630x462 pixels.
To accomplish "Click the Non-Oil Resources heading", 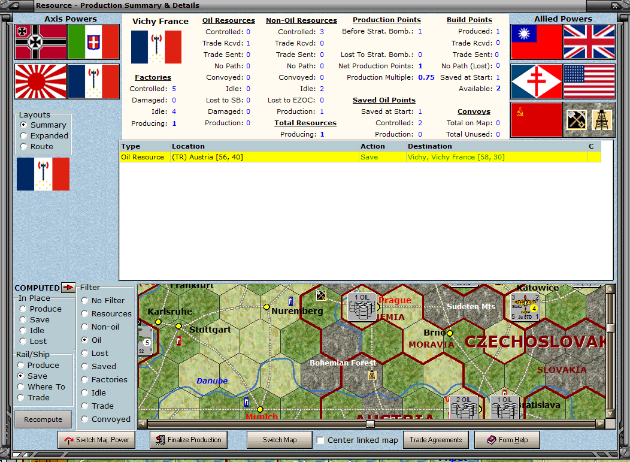I will pos(301,20).
